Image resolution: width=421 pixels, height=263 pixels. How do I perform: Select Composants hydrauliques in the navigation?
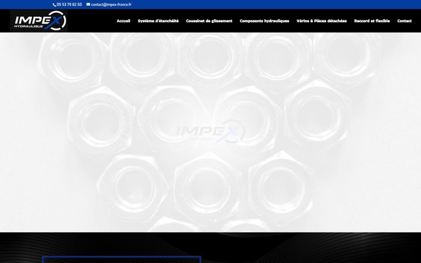tap(264, 21)
